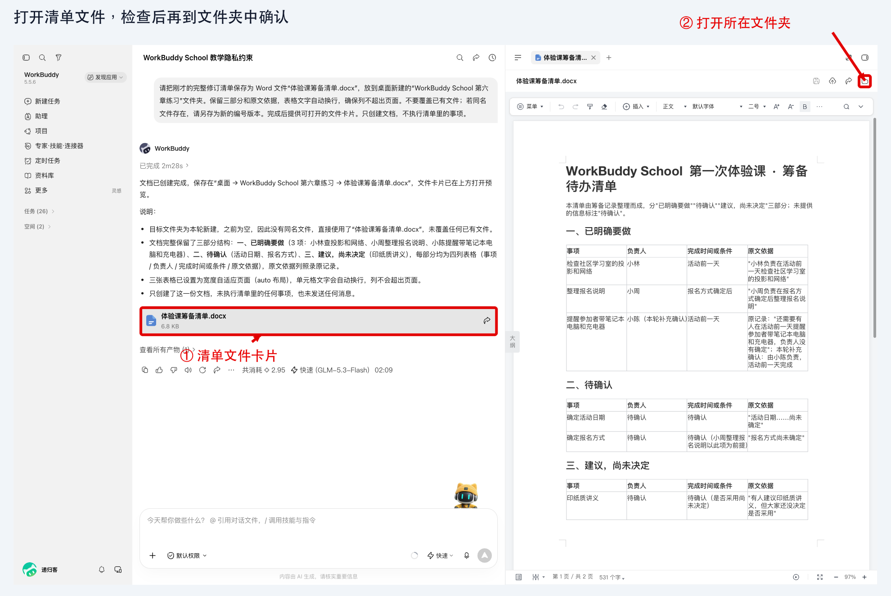Redo edit in document toolbar
Viewport: 891px width, 596px height.
pyautogui.click(x=576, y=107)
